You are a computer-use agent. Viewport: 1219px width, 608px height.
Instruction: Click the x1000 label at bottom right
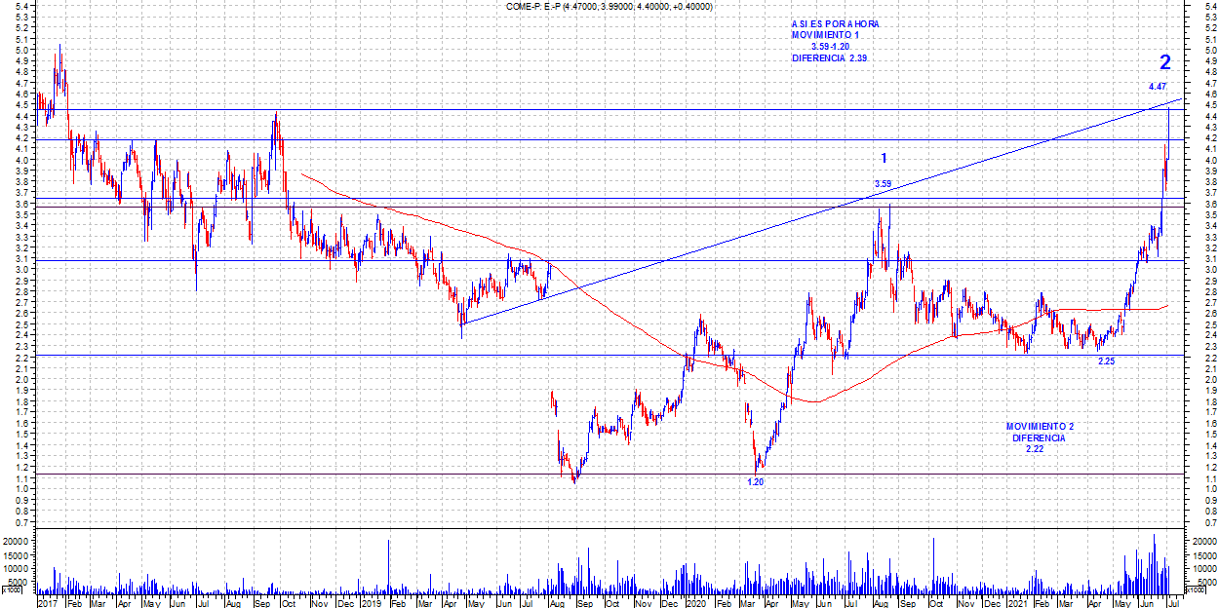[x=1194, y=590]
